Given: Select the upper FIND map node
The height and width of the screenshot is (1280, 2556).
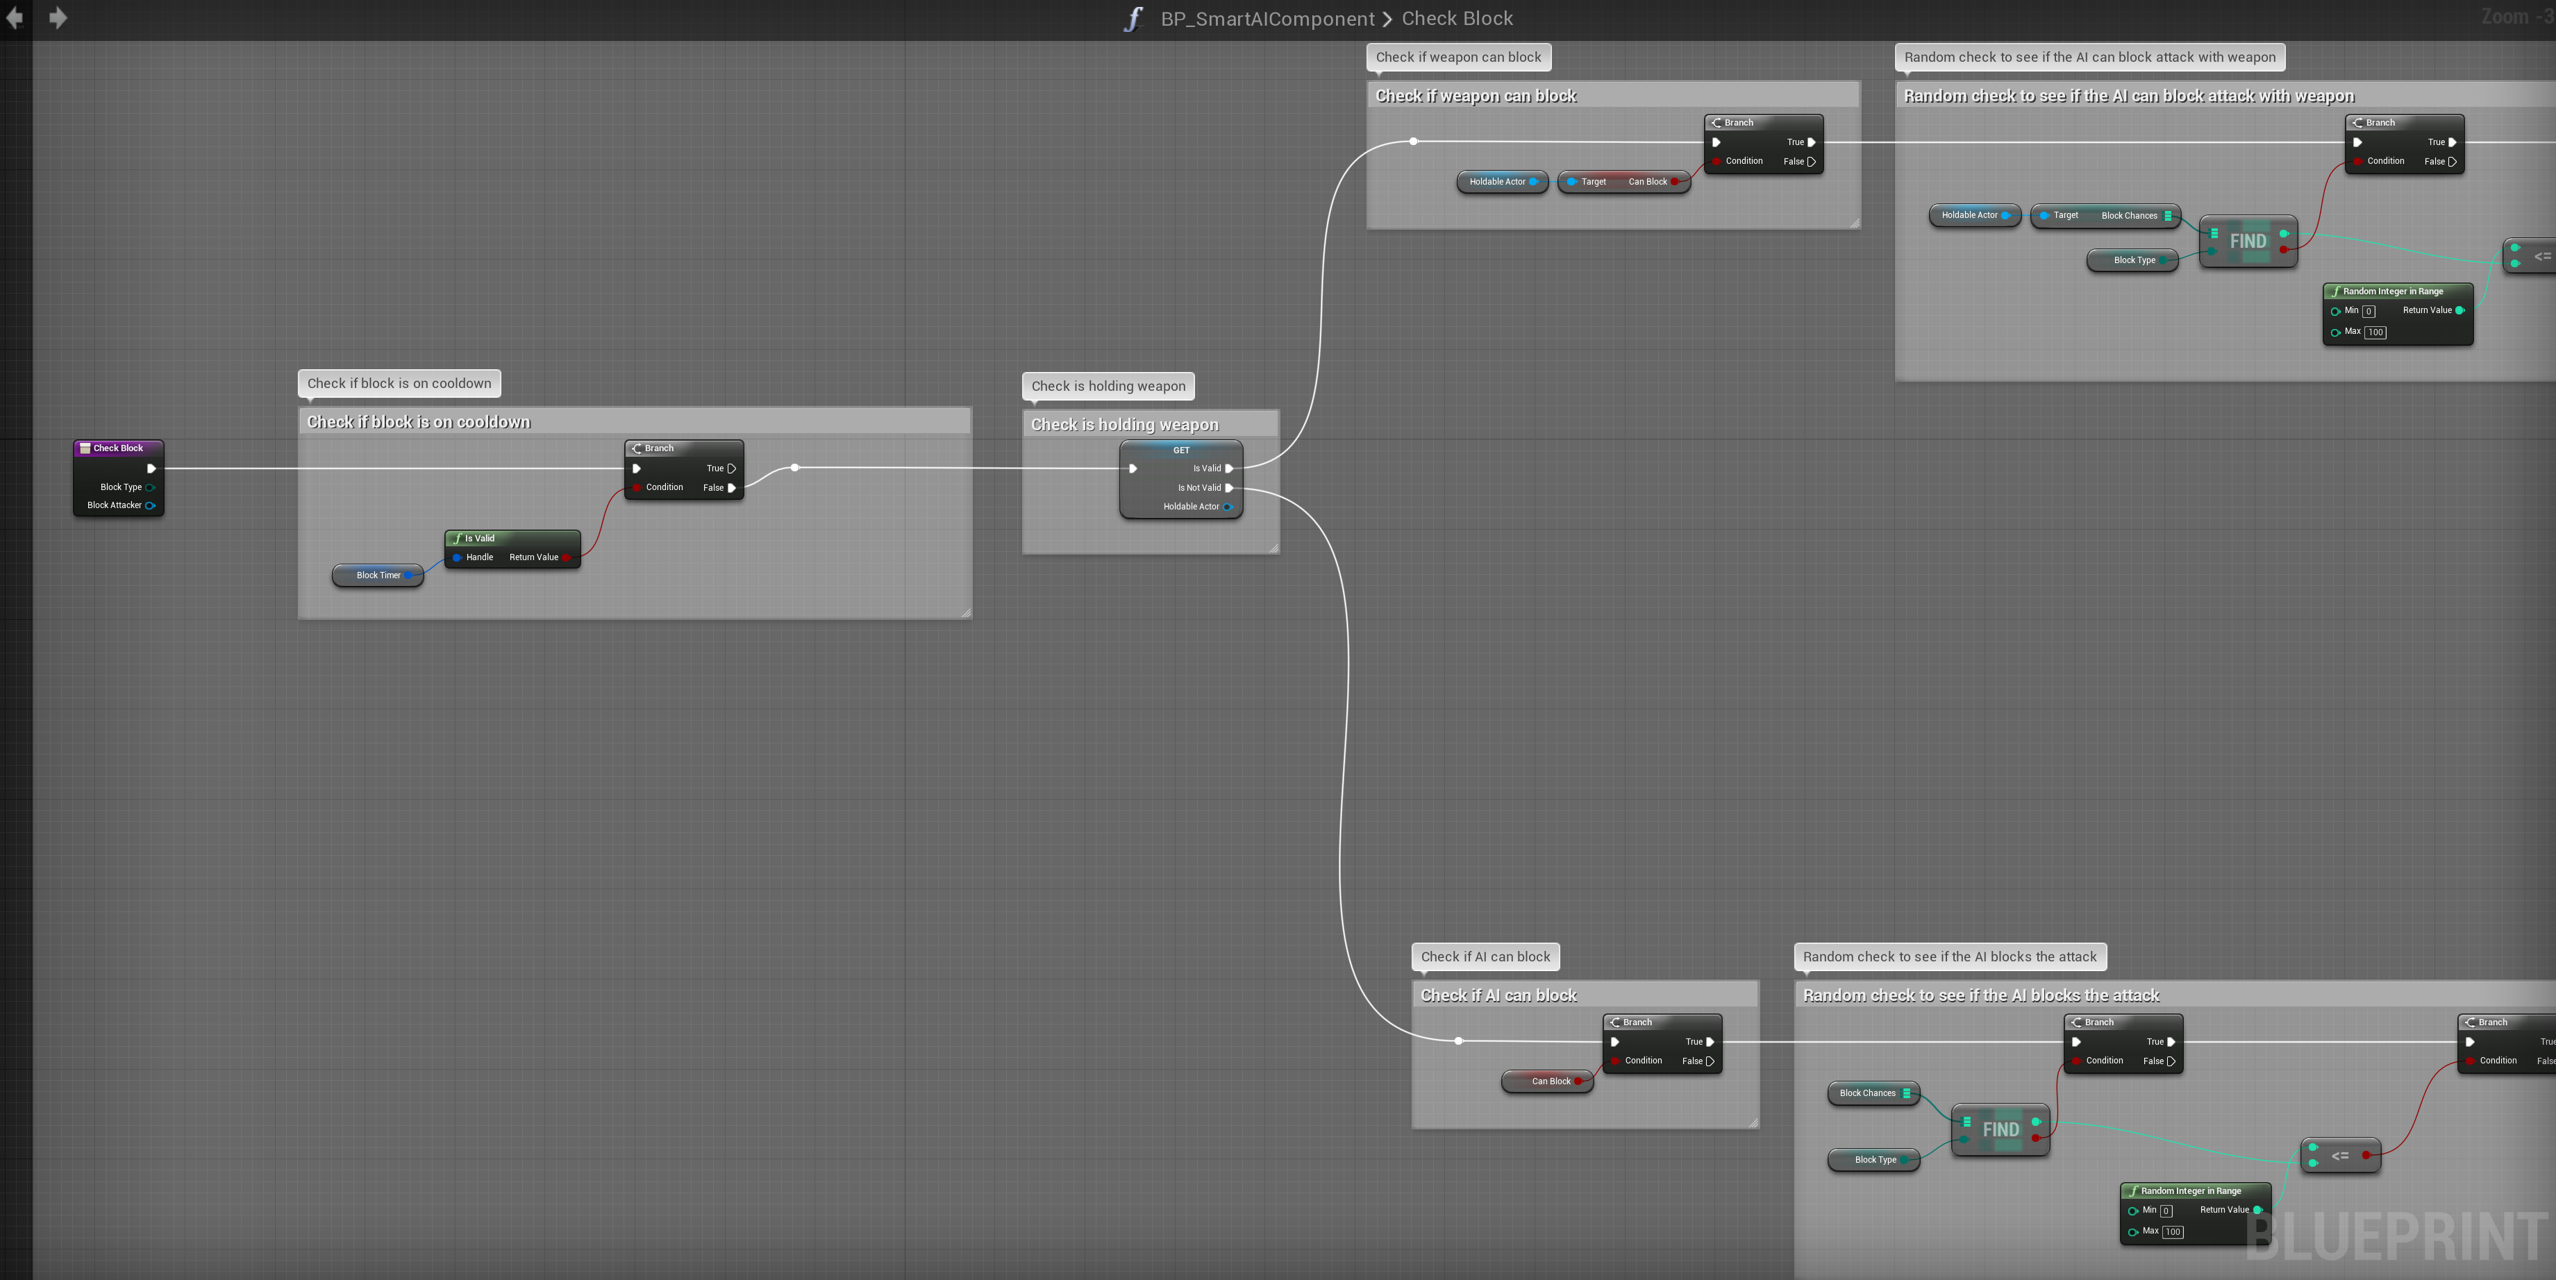Looking at the screenshot, I should pos(2248,241).
